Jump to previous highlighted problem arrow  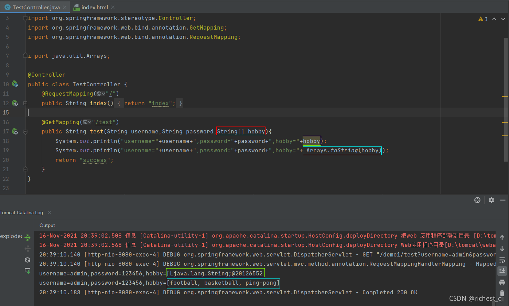(x=494, y=19)
